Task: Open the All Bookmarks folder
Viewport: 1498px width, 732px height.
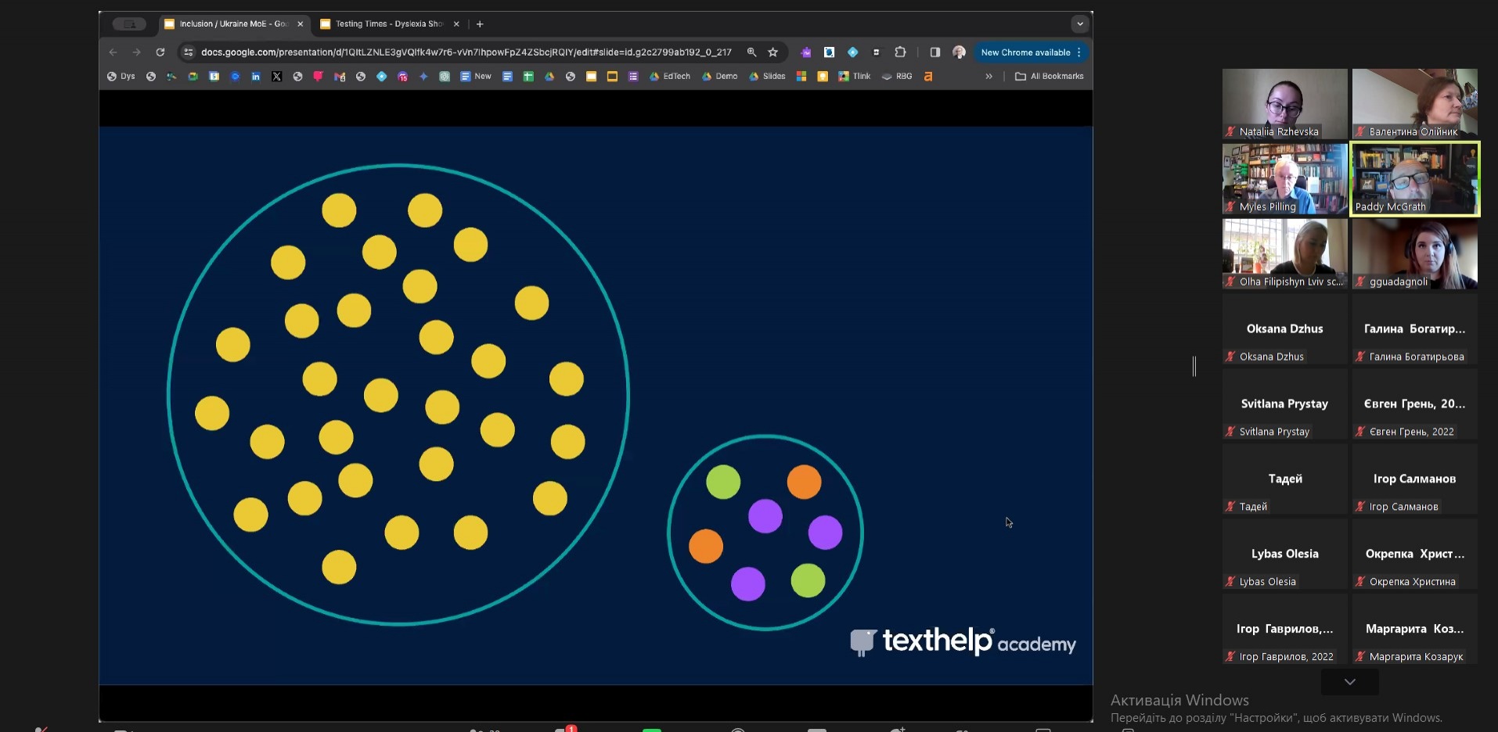Action: pyautogui.click(x=1049, y=77)
